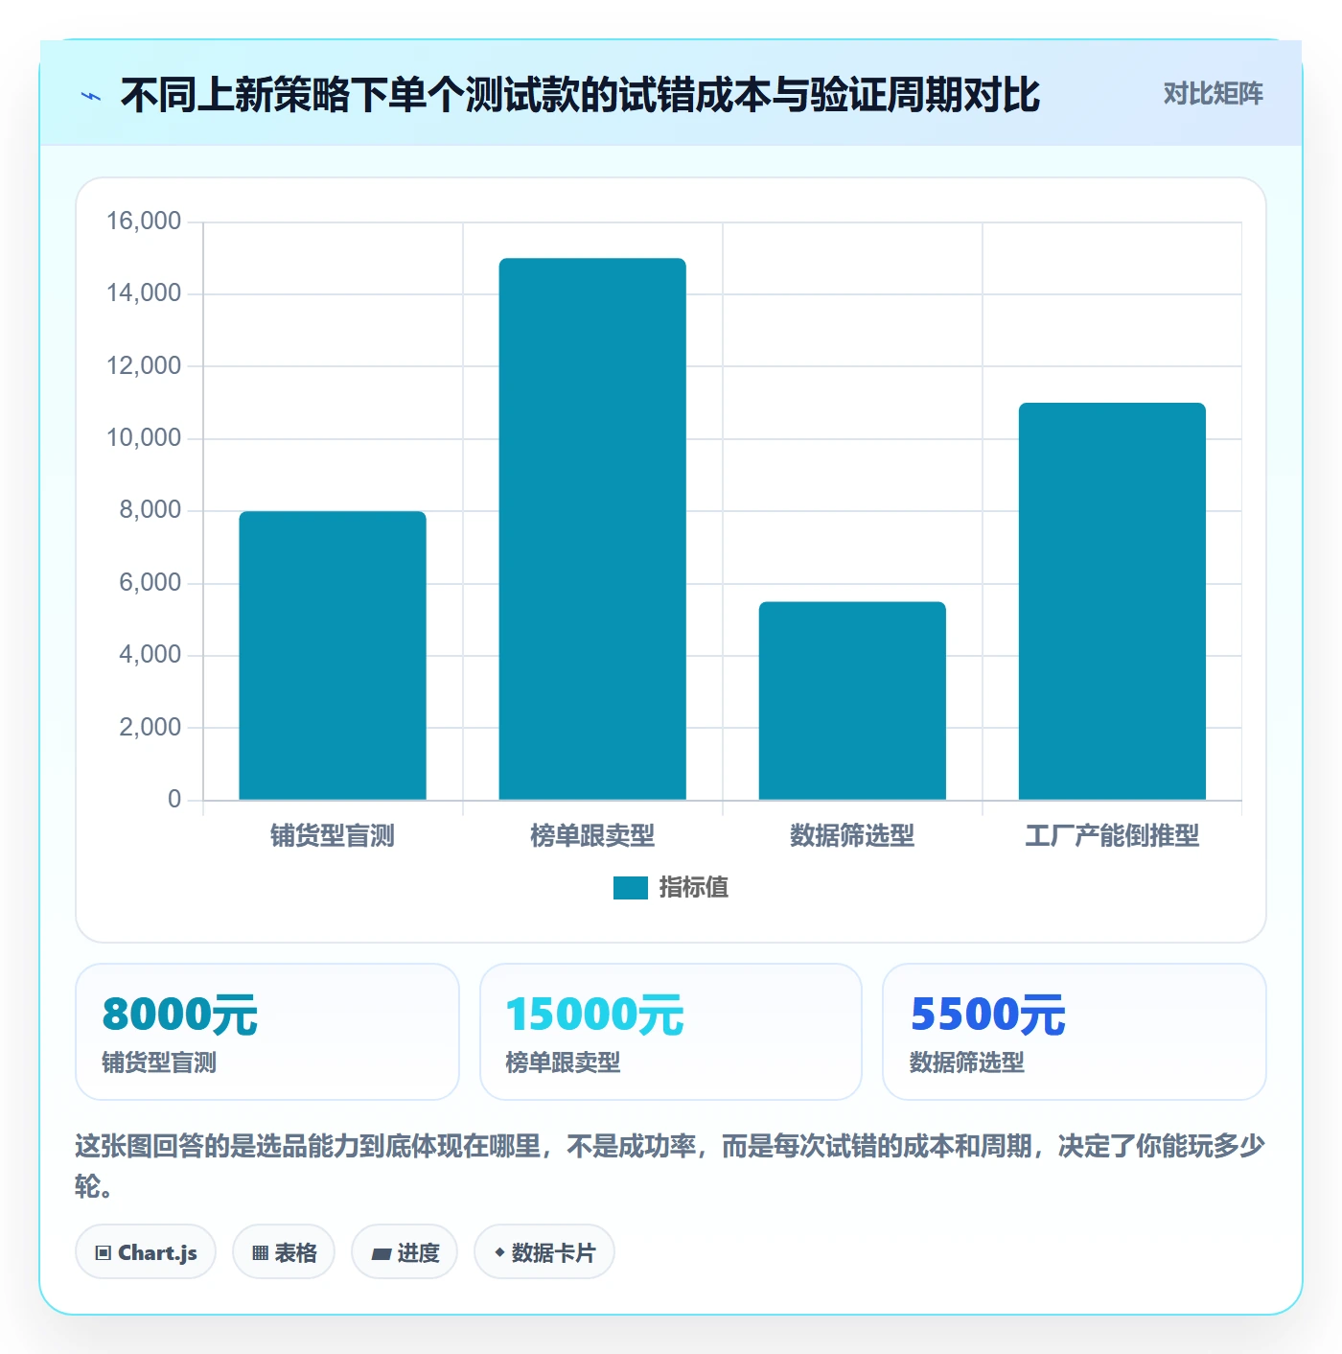The width and height of the screenshot is (1342, 1354).
Task: Click the 10,000 y-axis value
Action: [x=144, y=438]
